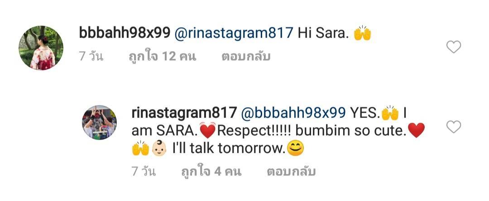Open the bold bbbahh98x99 username on first comment
The image size is (489, 201).
(x=125, y=33)
